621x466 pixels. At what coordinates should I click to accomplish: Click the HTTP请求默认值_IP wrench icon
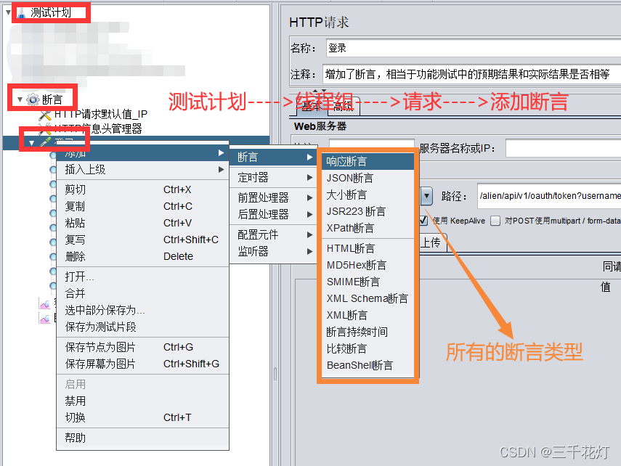pos(44,114)
